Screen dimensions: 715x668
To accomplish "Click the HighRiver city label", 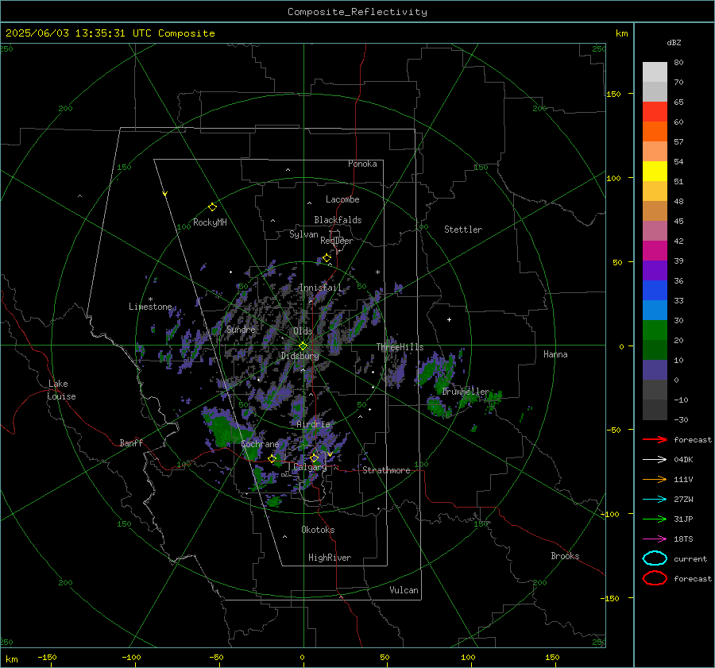I will [x=330, y=558].
